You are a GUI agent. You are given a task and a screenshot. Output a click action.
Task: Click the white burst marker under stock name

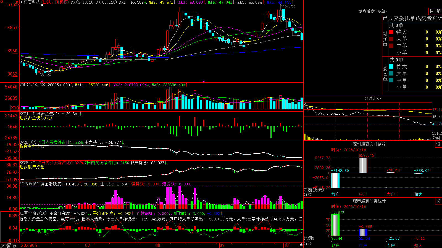(42, 5)
